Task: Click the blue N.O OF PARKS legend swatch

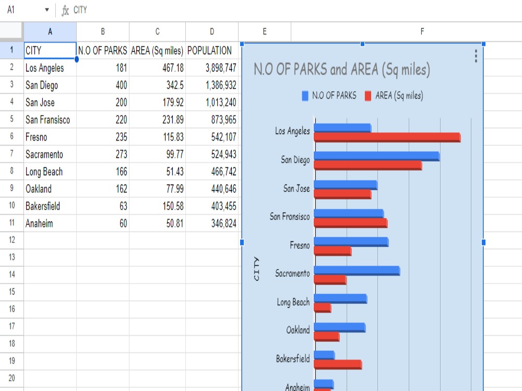Action: [305, 96]
